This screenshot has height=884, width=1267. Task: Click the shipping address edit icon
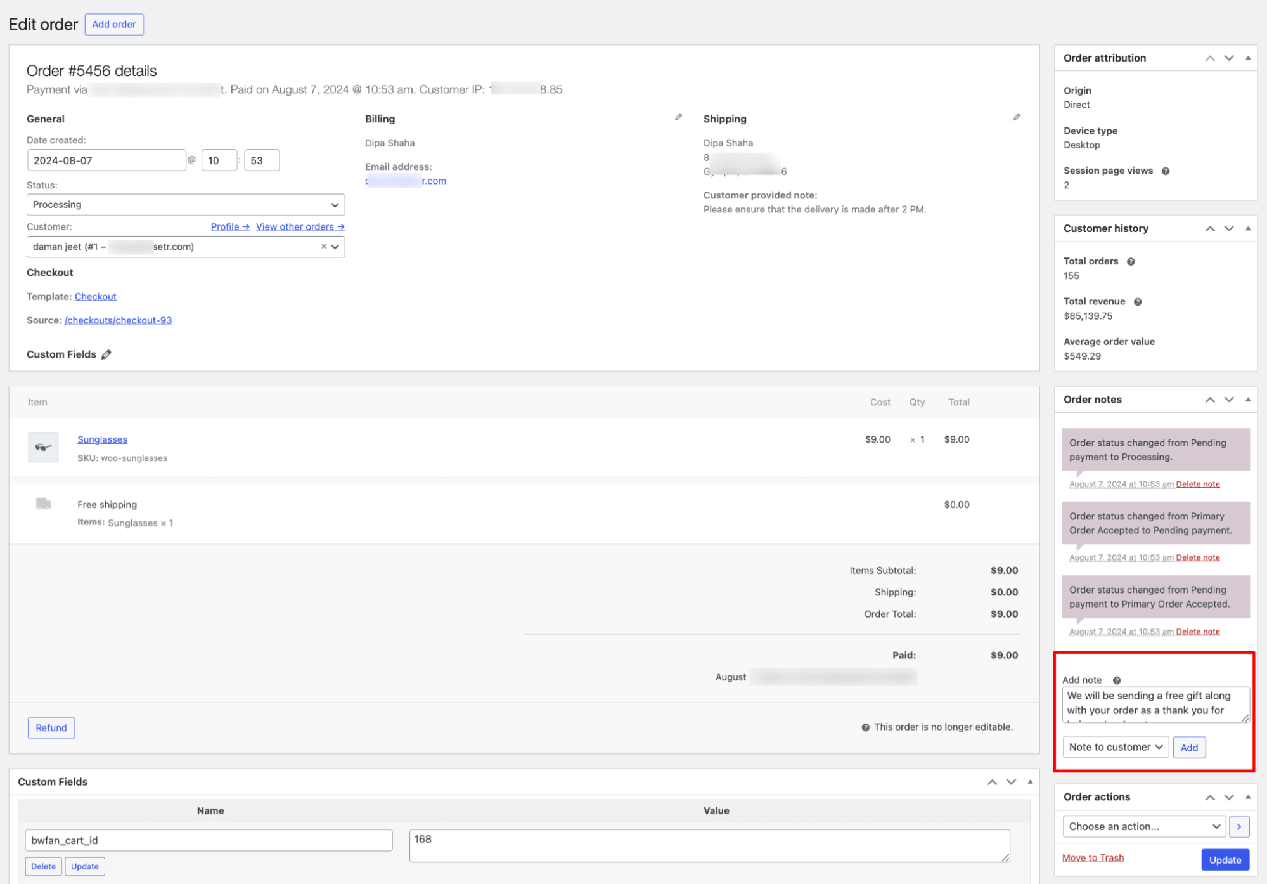point(1016,117)
